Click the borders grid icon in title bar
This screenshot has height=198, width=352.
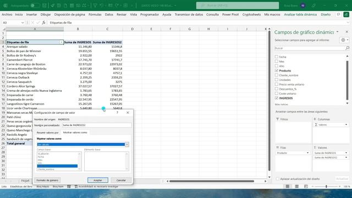tap(125, 5)
